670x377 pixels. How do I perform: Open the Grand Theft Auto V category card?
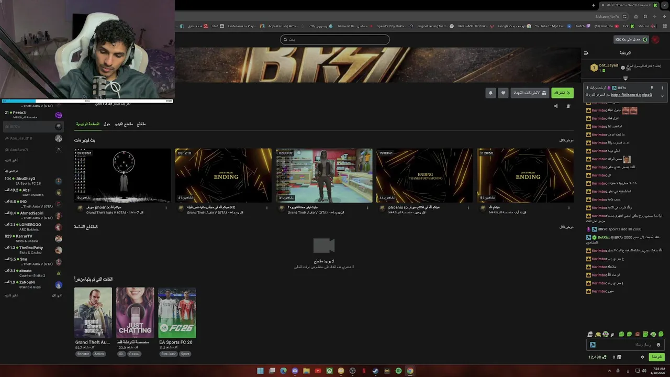pos(93,313)
